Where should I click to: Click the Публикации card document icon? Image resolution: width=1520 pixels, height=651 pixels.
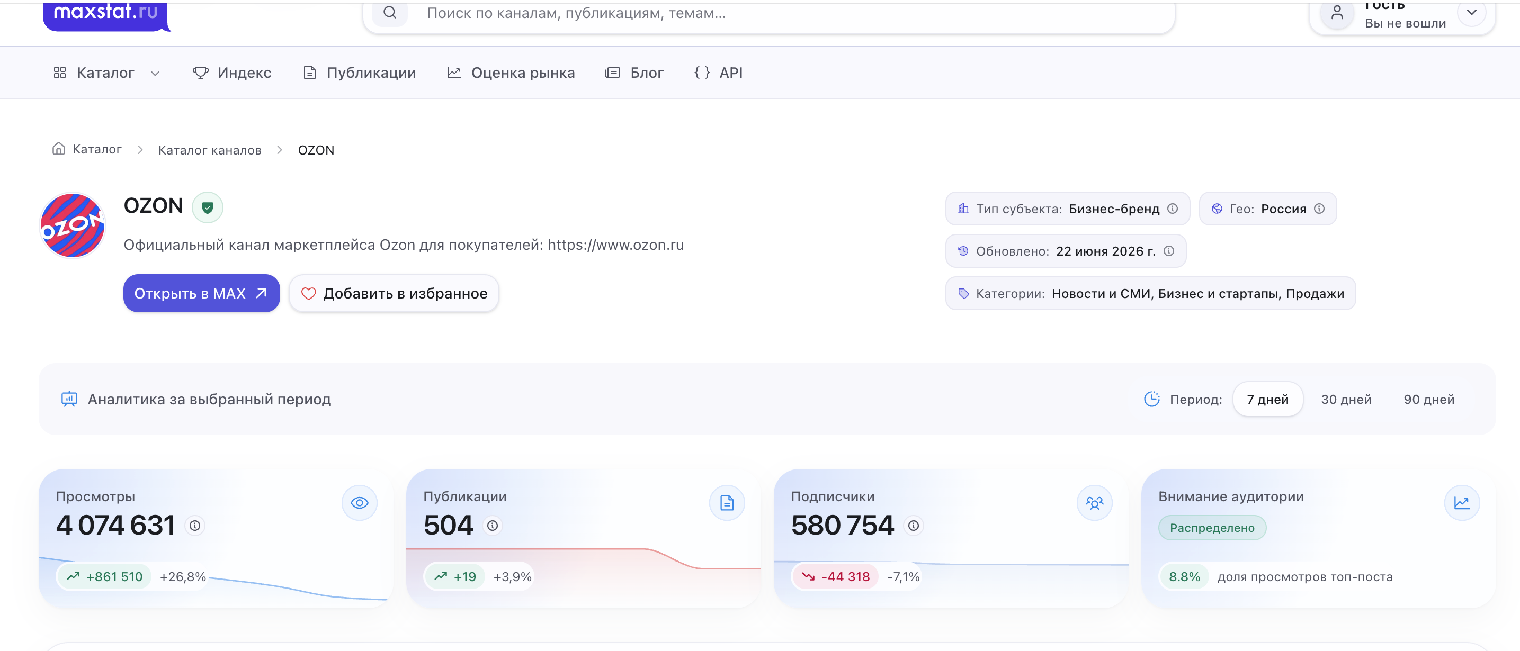tap(727, 502)
